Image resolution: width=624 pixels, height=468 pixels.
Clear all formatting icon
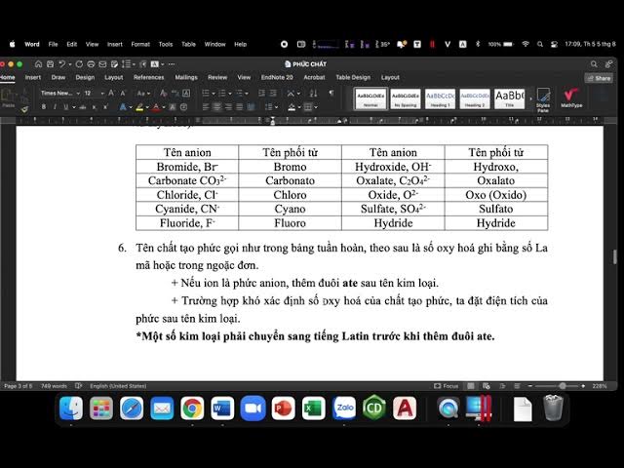(163, 94)
